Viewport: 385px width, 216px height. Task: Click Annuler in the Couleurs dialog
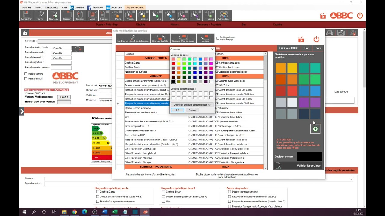coord(192,110)
